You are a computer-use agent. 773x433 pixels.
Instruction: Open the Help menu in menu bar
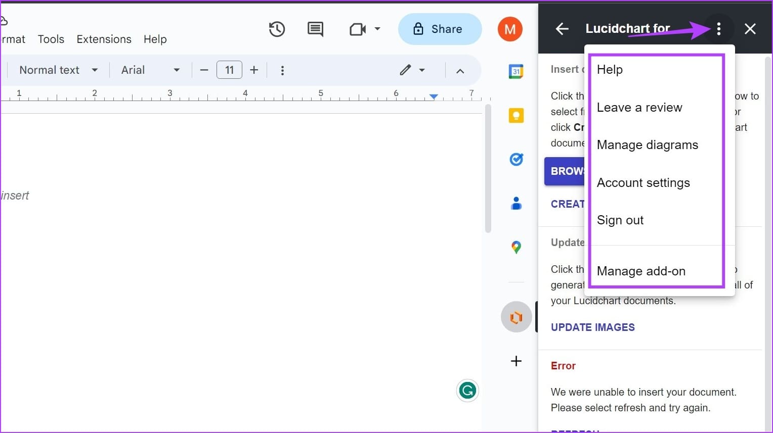[155, 39]
